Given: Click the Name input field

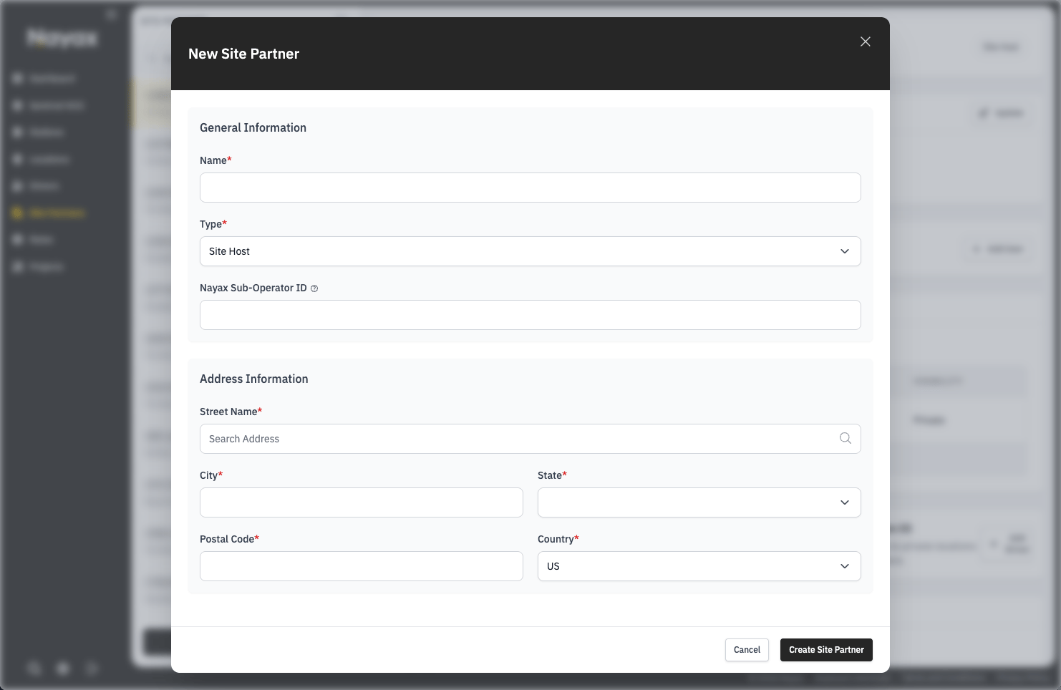Looking at the screenshot, I should tap(530, 188).
